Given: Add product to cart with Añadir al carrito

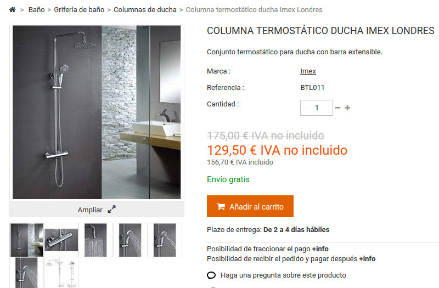Looking at the screenshot, I should click(x=250, y=206).
